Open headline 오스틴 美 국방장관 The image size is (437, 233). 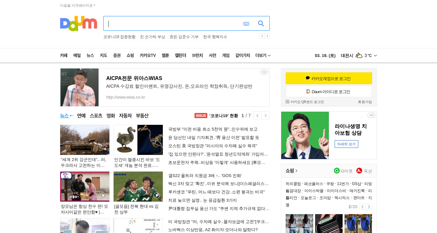(213, 146)
